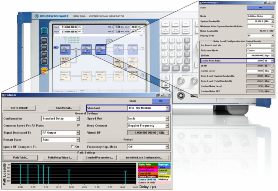The image size is (278, 191).
Task: Click the Restart button in Fading A
Action: (x=128, y=140)
